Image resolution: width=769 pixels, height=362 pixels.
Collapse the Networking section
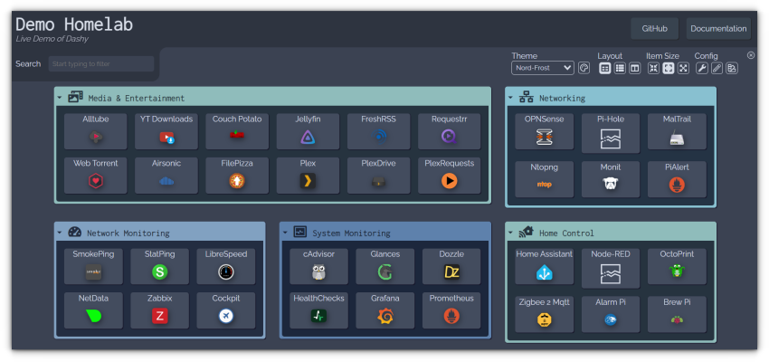pyautogui.click(x=510, y=98)
